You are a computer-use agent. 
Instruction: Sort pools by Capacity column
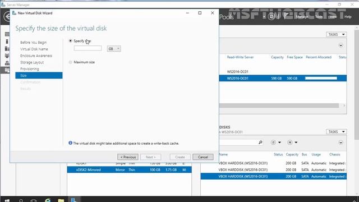point(277,57)
